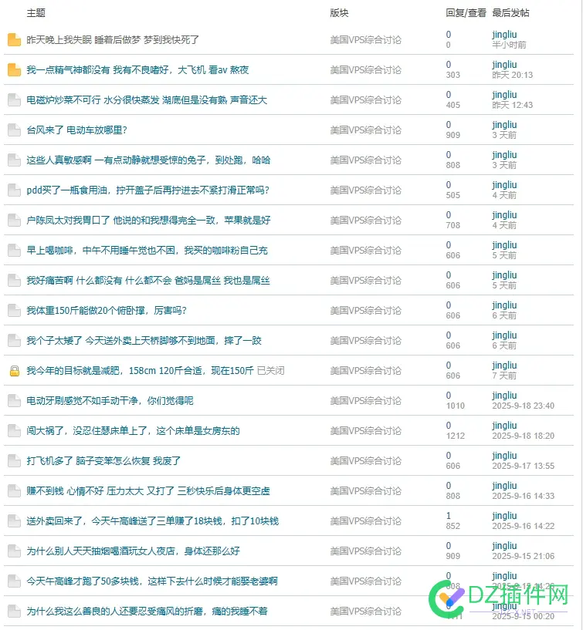Viewport: 583px width, 630px height.
Task: Open jingliu profile above '昨天 12:43'
Action: 504,95
